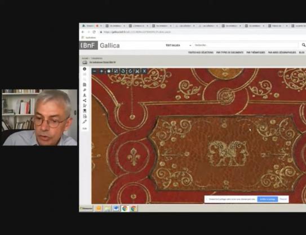Click the BnF logo
The width and height of the screenshot is (306, 235).
tap(88, 45)
